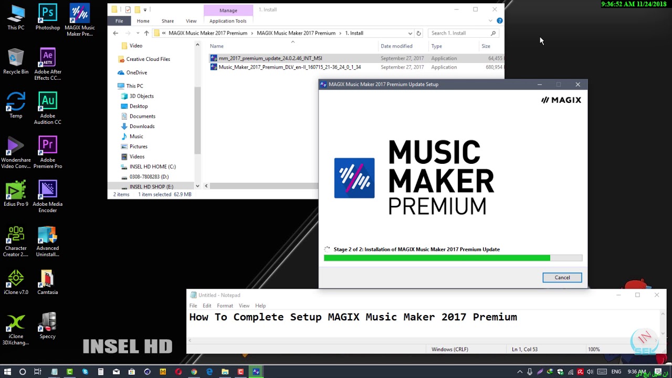This screenshot has width=672, height=378.
Task: Open Task View on the taskbar
Action: click(38, 372)
